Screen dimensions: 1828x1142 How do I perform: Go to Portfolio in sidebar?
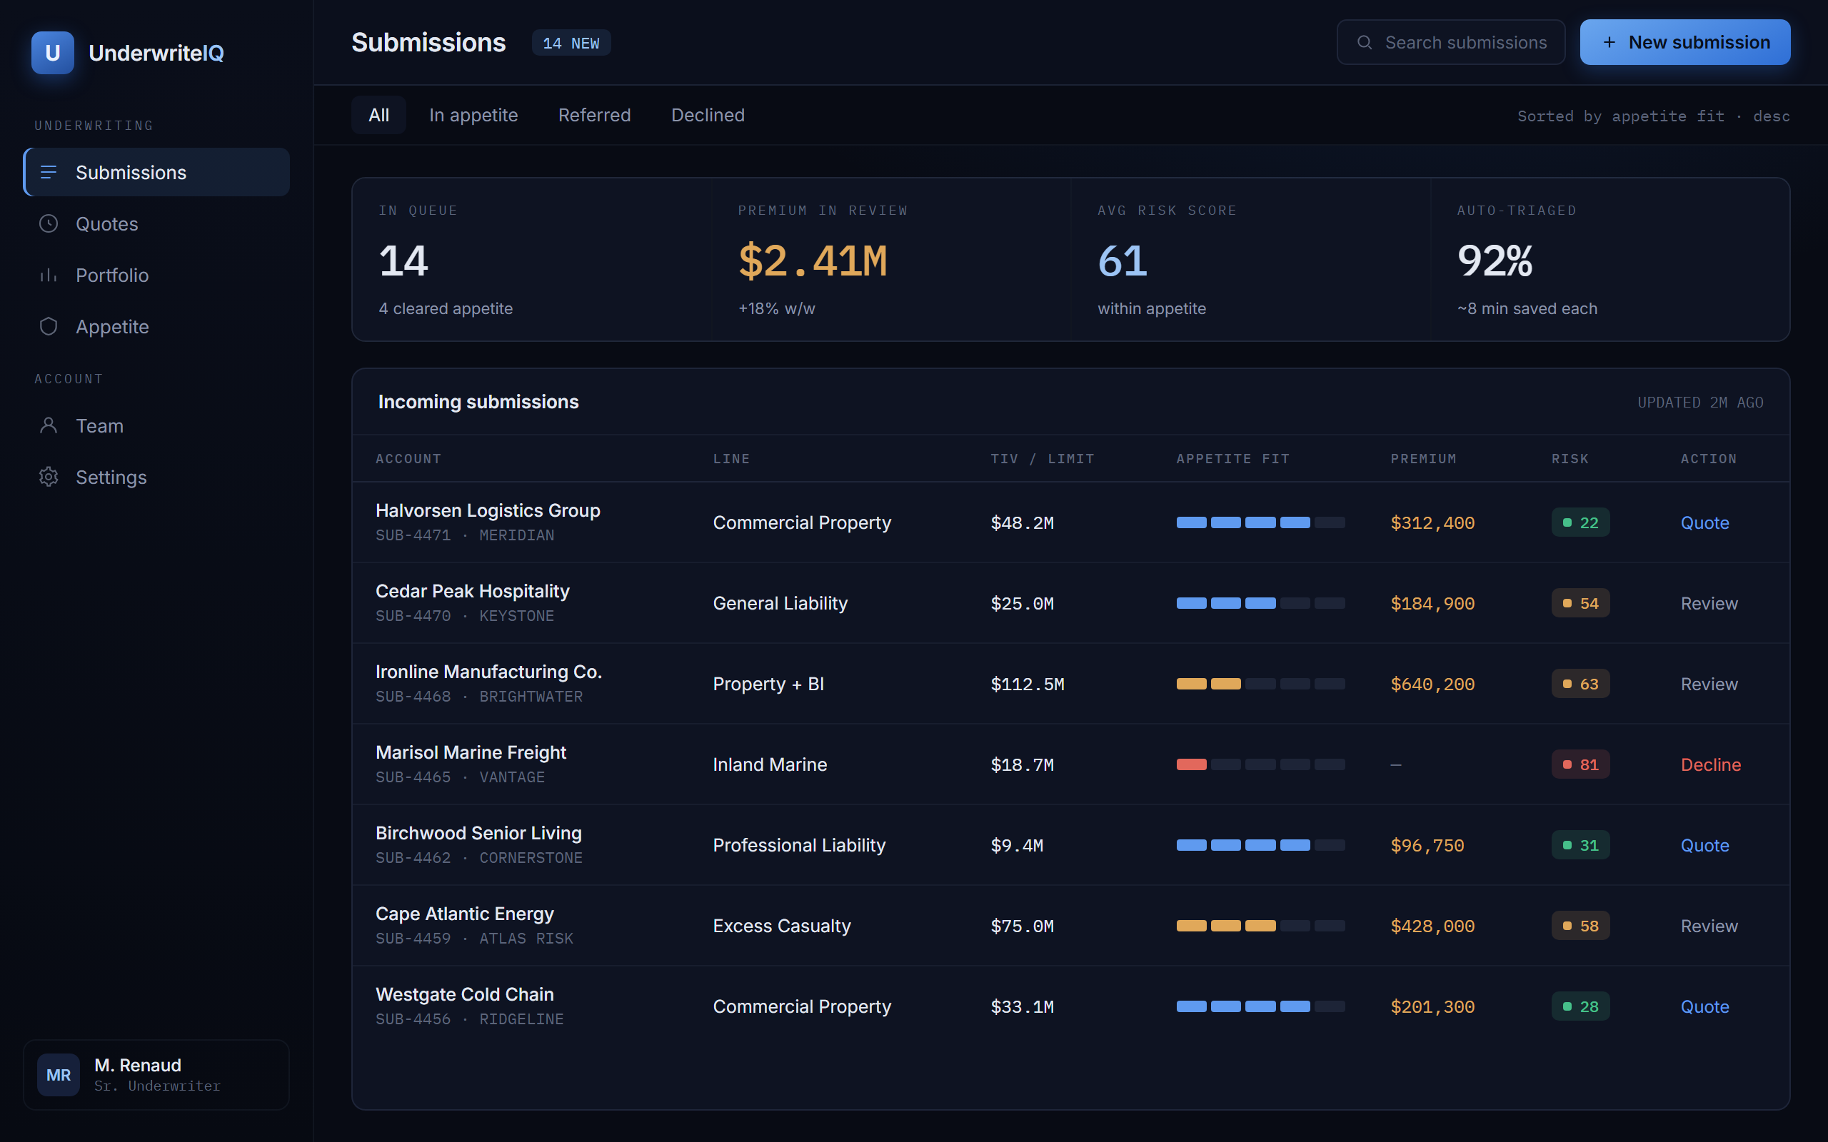[156, 275]
